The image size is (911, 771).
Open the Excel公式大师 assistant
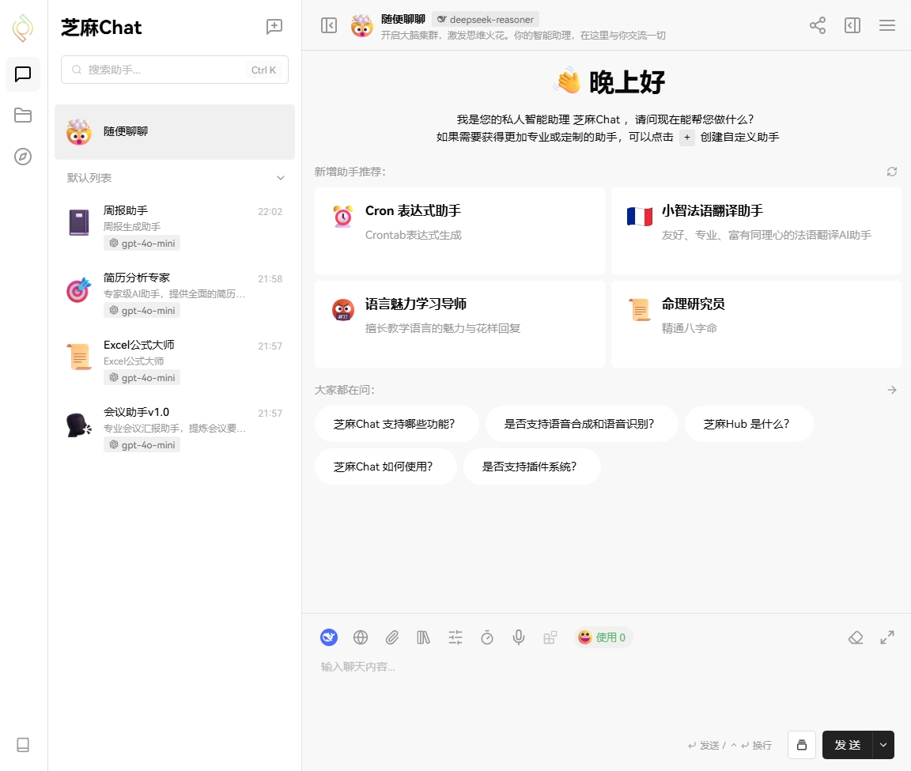point(174,361)
